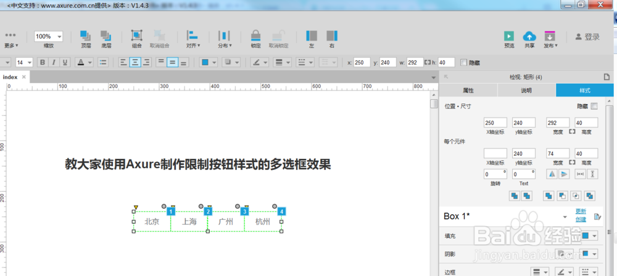
Task: Send selection to back with 底层 icon
Action: click(106, 39)
